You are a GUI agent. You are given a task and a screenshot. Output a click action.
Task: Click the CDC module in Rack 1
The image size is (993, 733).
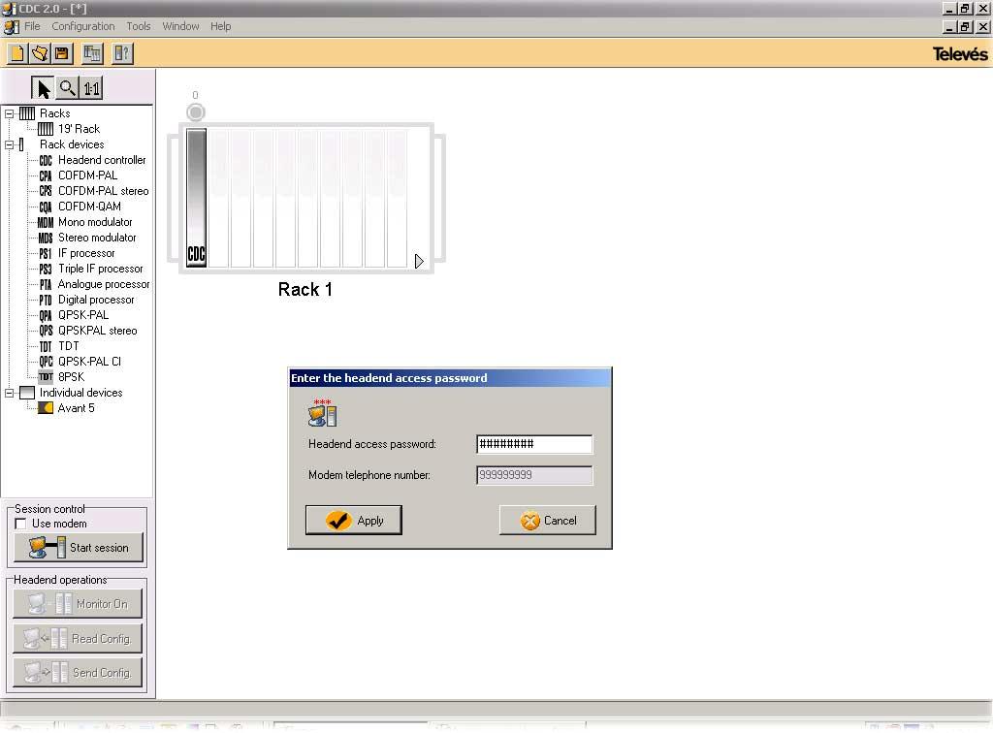click(196, 198)
